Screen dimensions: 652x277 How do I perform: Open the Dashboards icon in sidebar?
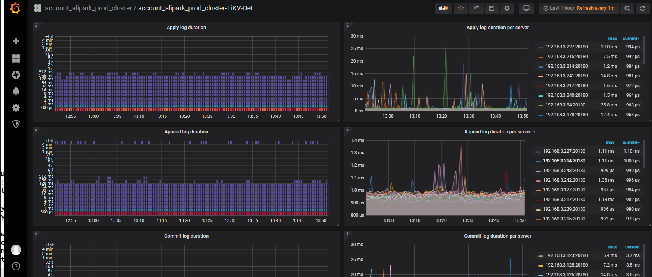point(16,58)
